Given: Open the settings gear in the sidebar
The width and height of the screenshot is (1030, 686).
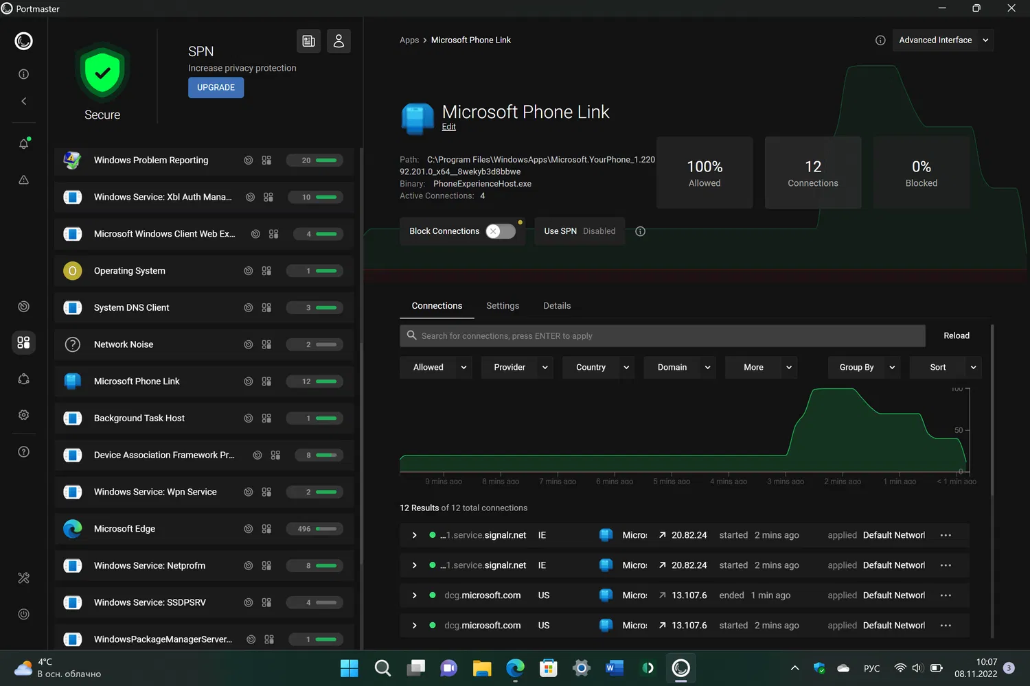Looking at the screenshot, I should click(23, 415).
